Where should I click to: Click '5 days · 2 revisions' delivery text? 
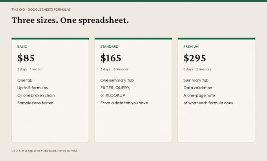(198, 69)
